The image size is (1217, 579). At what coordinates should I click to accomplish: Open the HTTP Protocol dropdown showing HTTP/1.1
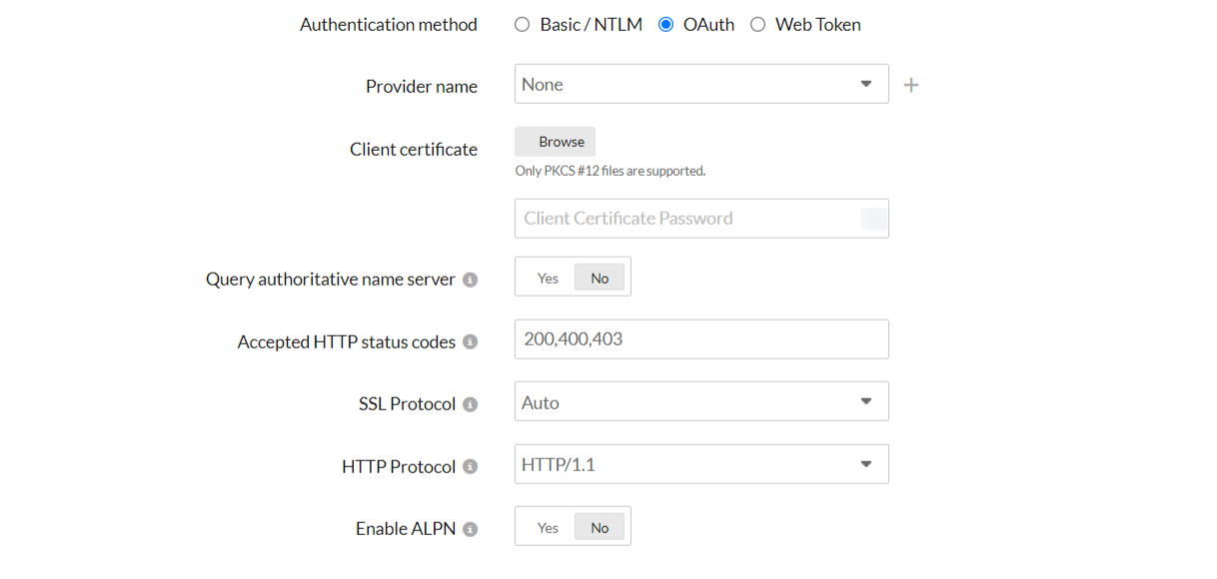[700, 464]
